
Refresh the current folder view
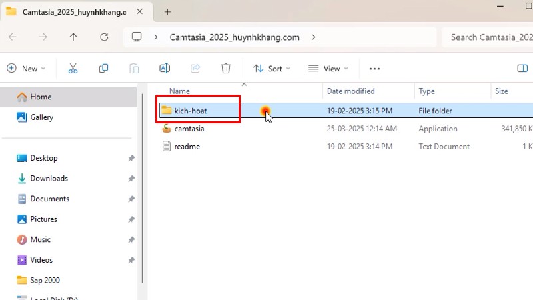click(103, 37)
